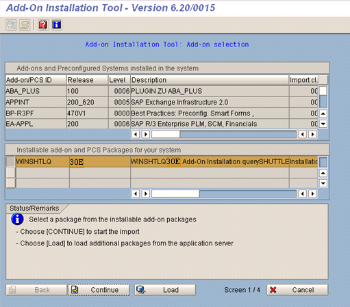This screenshot has width=350, height=307.
Task: Click the Add-on/PCS ID column header
Action: point(36,80)
